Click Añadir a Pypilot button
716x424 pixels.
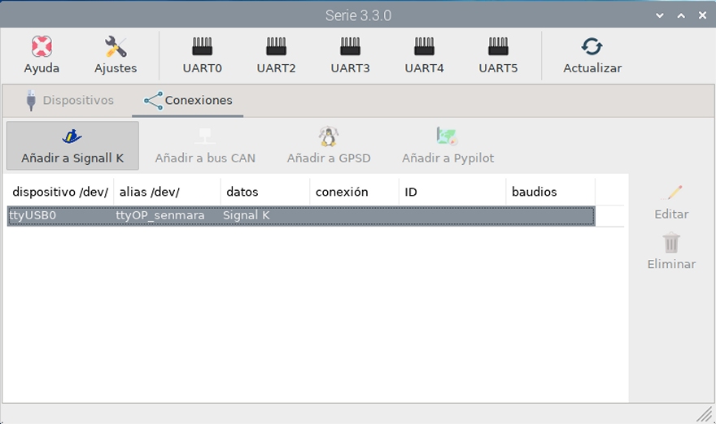click(x=447, y=146)
